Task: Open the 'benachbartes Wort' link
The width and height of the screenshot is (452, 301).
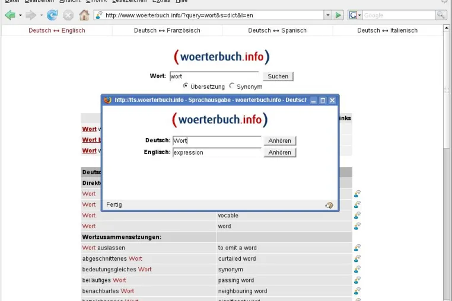Action: pyautogui.click(x=108, y=291)
